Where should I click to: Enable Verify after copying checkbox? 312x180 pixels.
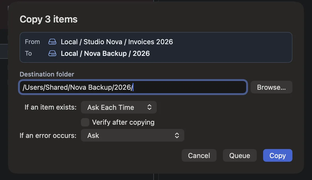pos(85,122)
